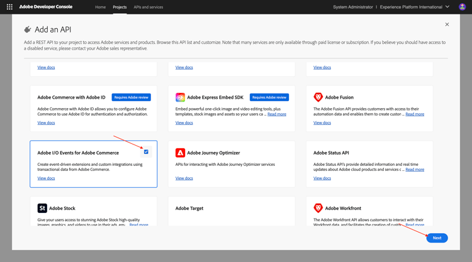Click the Adobe Fusion icon
Screen dimensions: 472x262
tap(318, 97)
